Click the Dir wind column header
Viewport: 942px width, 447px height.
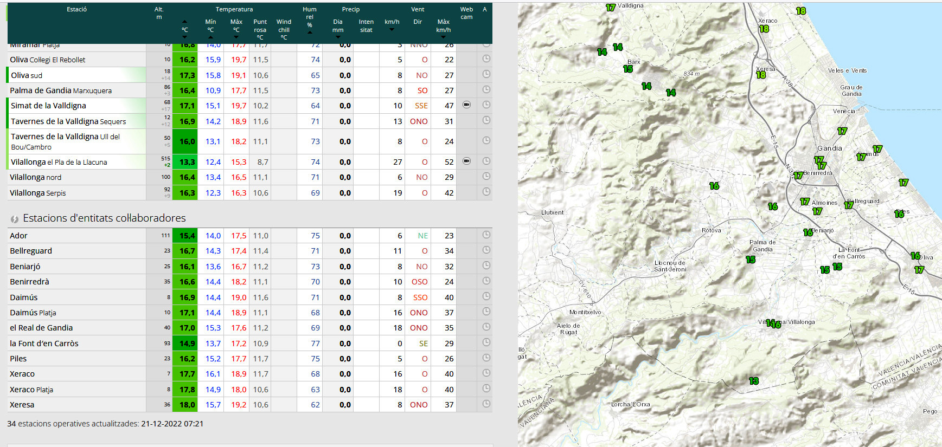pos(418,22)
